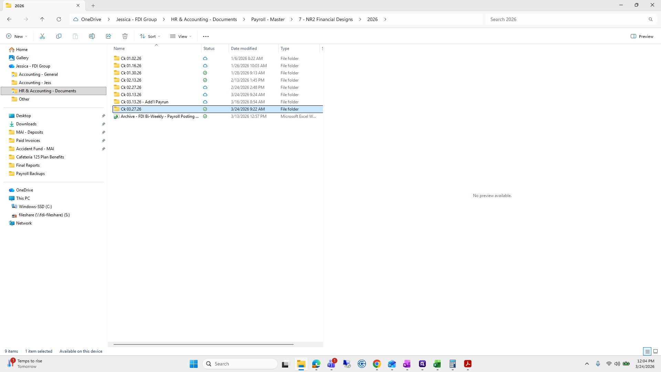
Task: Share the selected item from toolbar
Action: point(108,36)
